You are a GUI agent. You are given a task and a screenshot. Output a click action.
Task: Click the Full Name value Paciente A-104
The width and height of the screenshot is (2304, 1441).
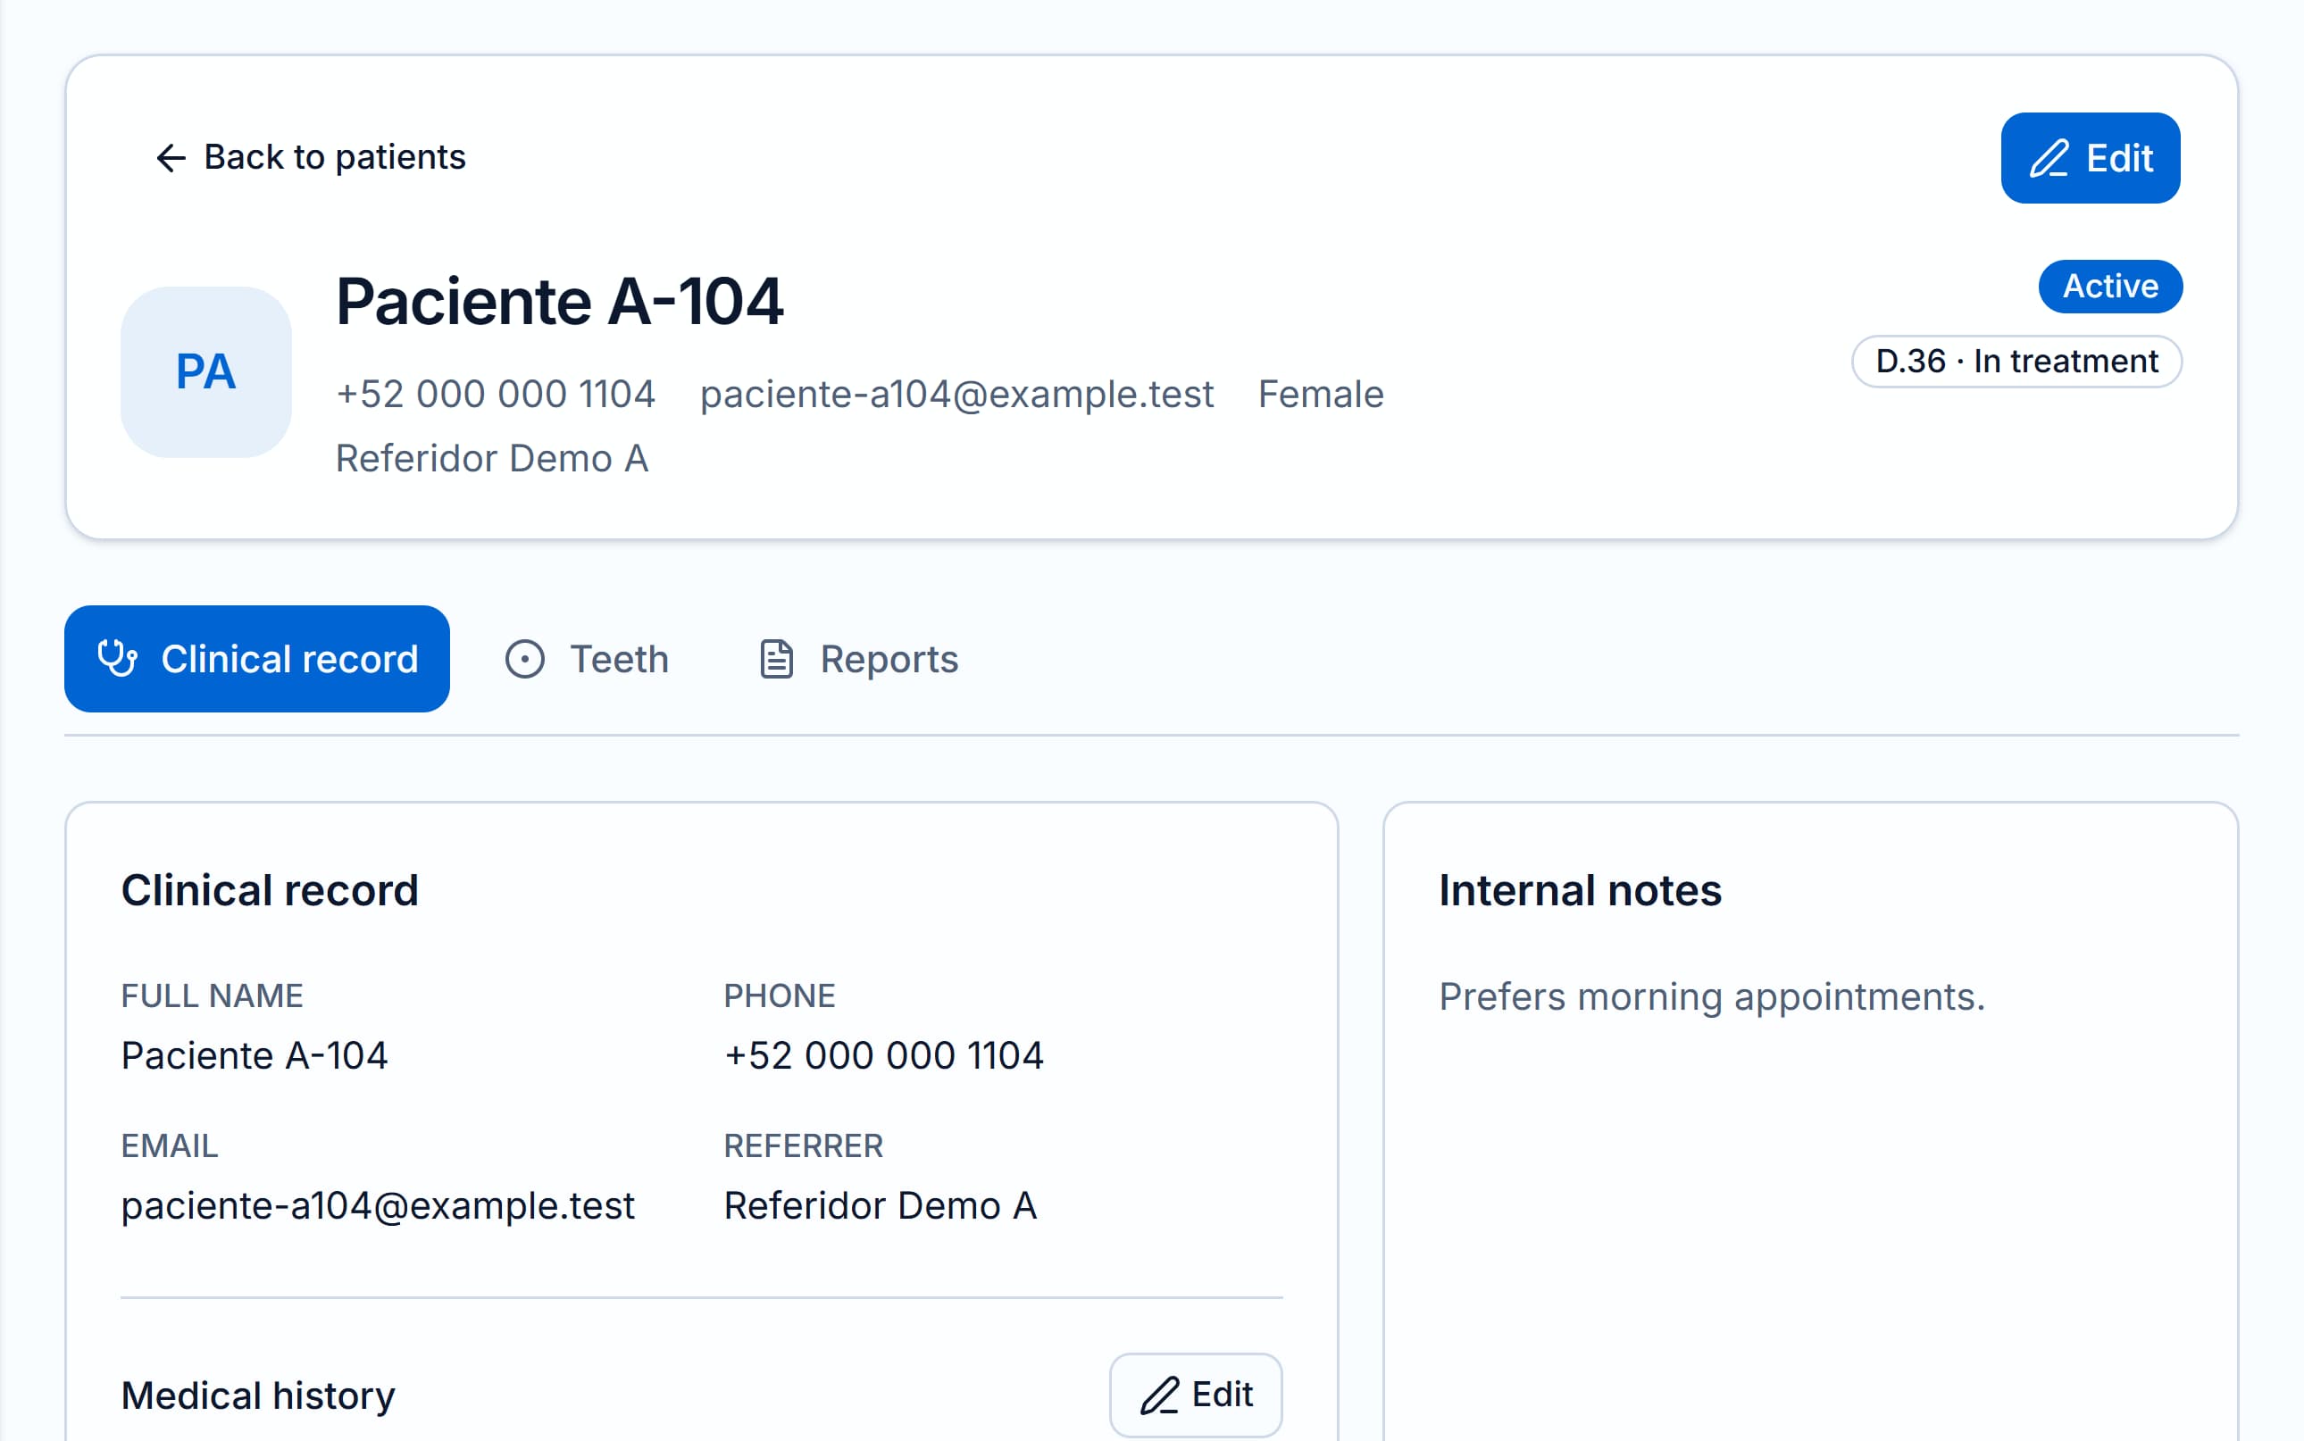point(255,1055)
